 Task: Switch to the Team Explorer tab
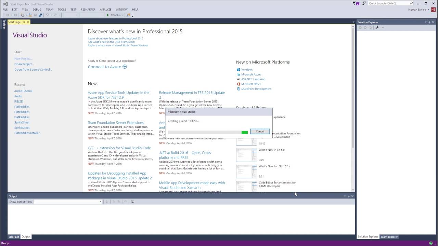pyautogui.click(x=389, y=237)
